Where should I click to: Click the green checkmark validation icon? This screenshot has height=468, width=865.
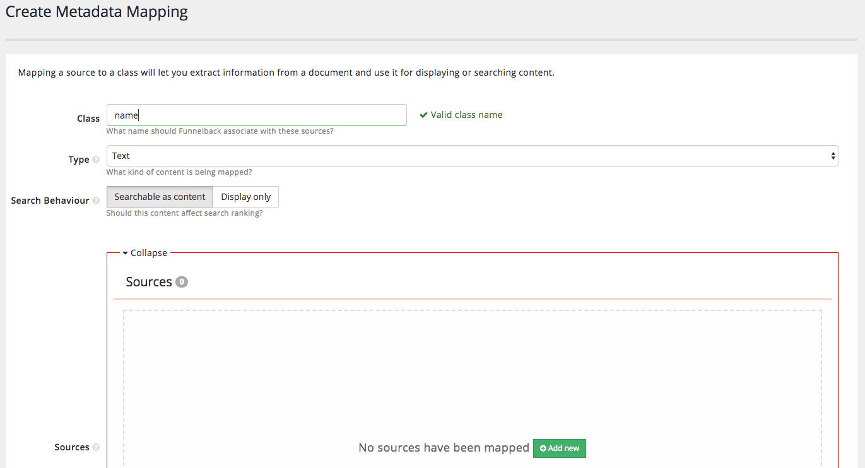click(x=423, y=115)
